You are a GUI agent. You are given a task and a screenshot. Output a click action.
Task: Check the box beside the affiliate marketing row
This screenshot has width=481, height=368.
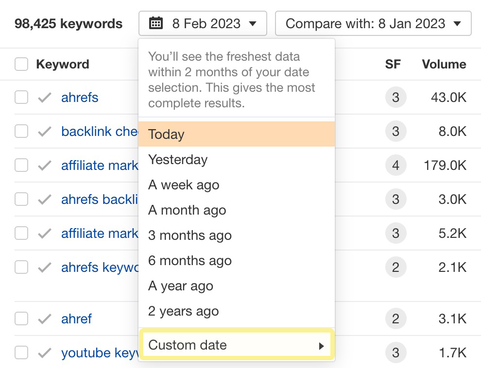(21, 165)
